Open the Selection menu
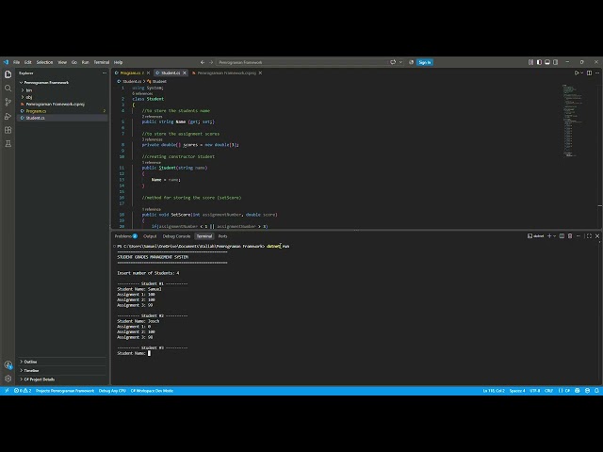Image resolution: width=603 pixels, height=452 pixels. (x=44, y=62)
